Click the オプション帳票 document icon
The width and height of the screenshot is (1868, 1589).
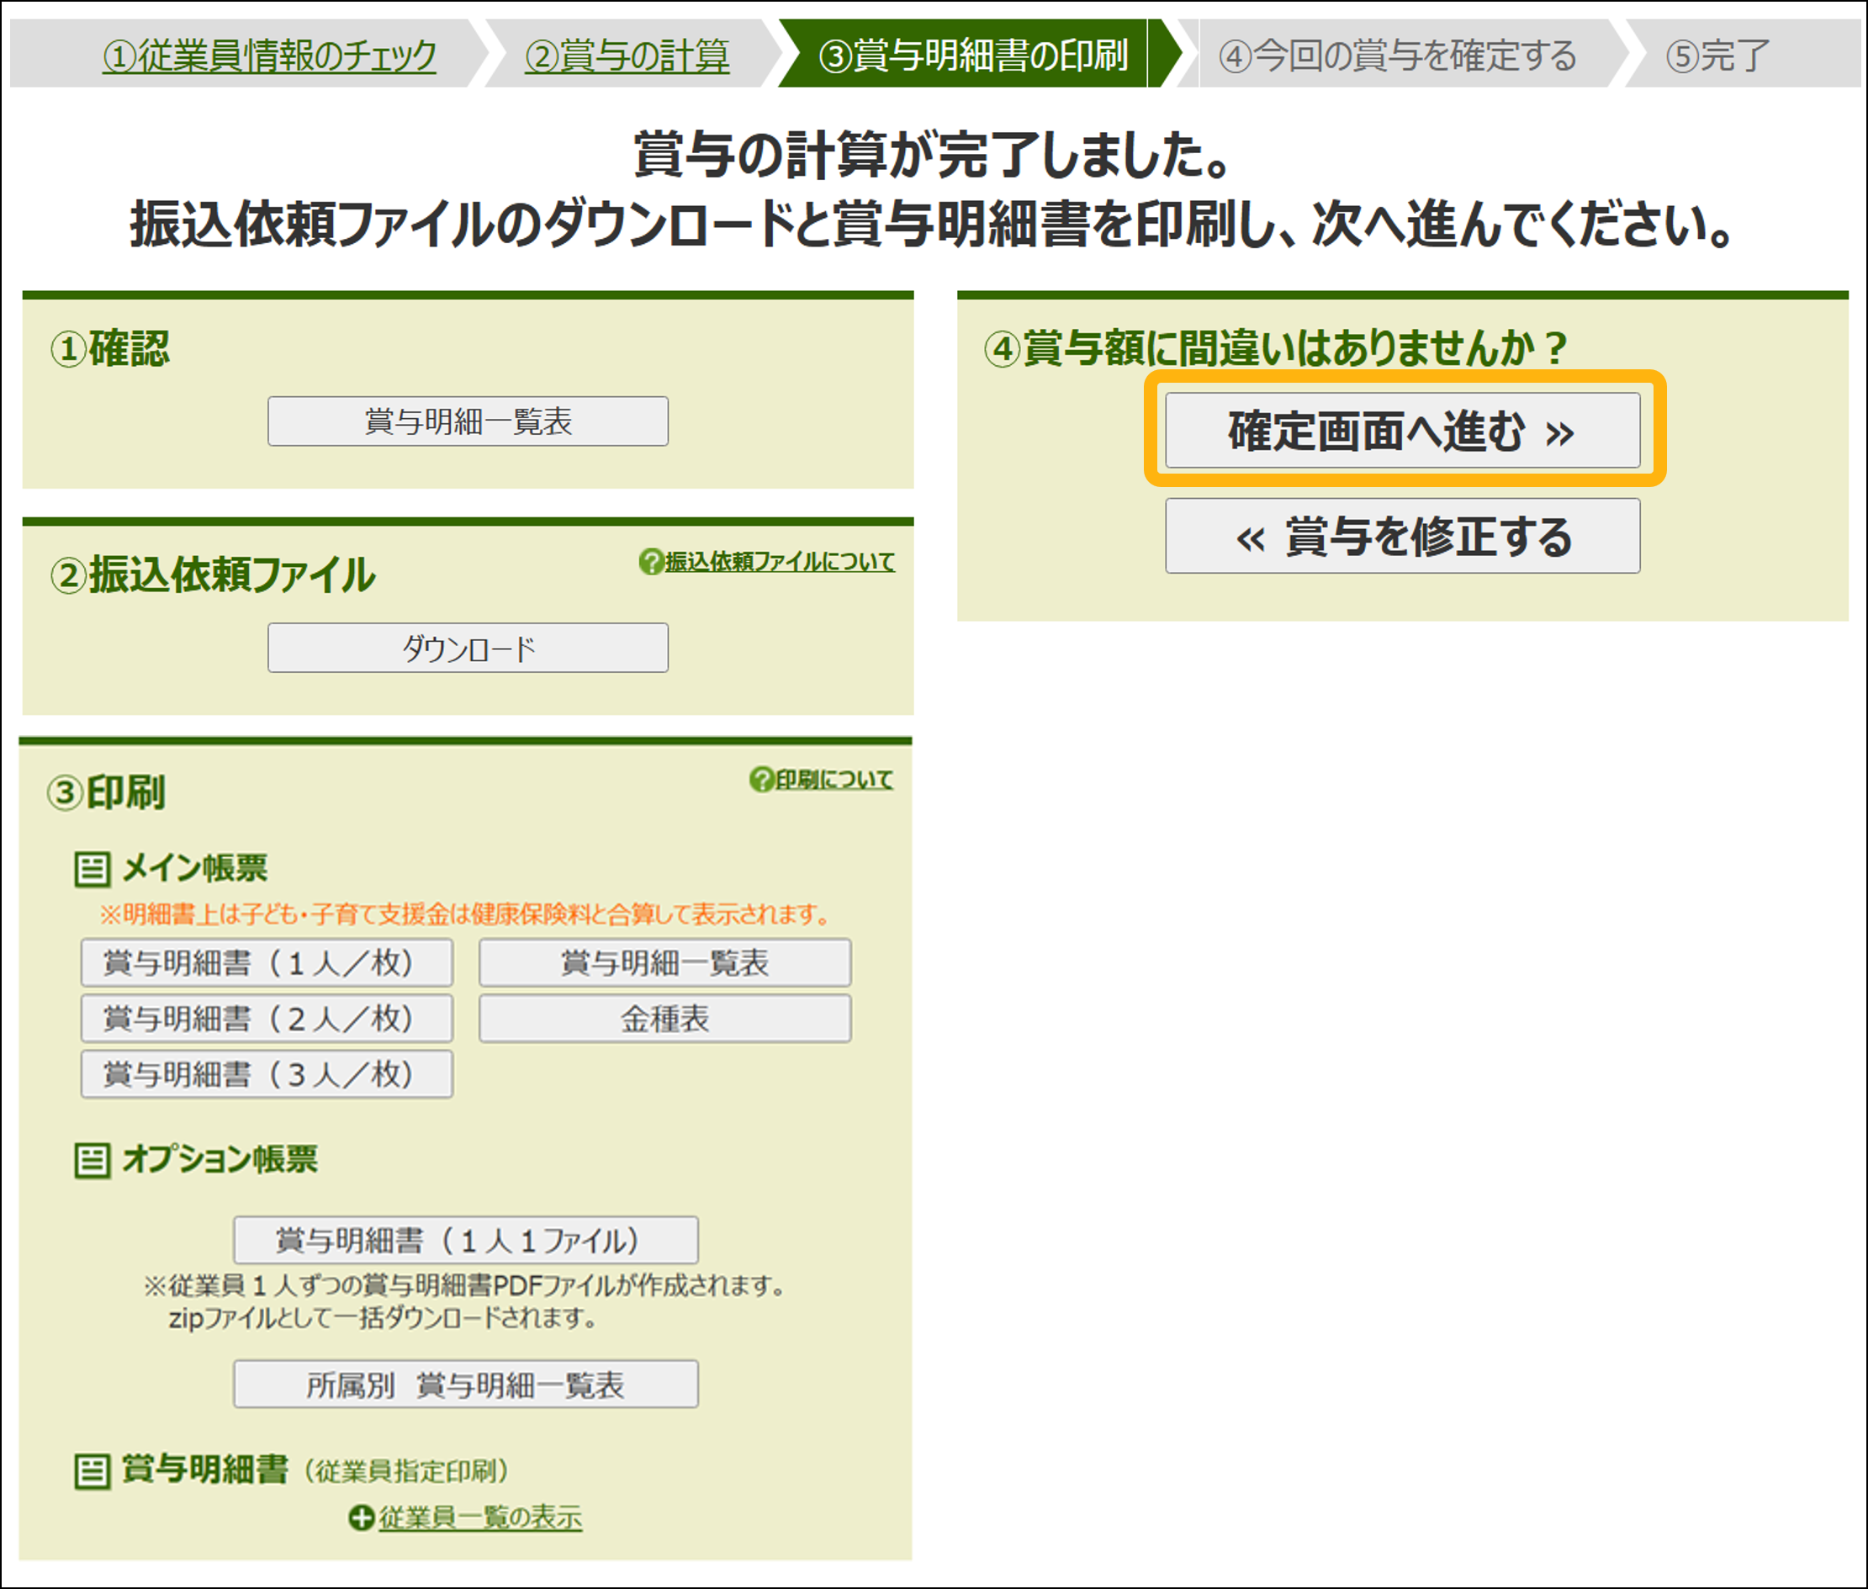(x=92, y=1160)
